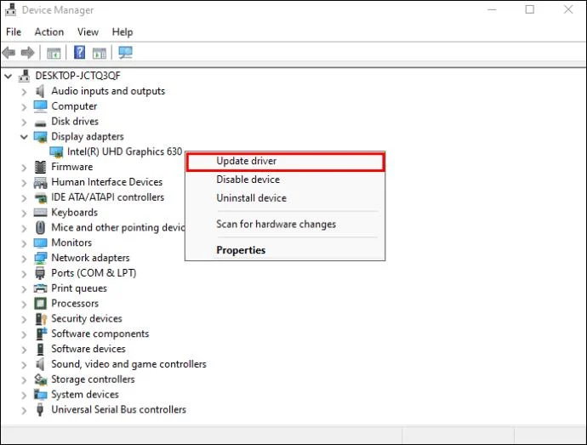The width and height of the screenshot is (587, 445).
Task: Click the Keyboards category icon
Action: (x=40, y=213)
